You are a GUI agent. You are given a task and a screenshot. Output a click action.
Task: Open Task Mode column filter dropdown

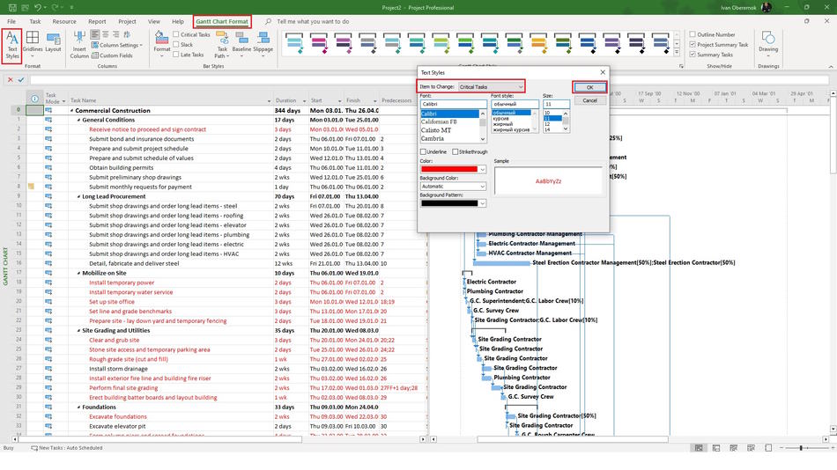click(x=63, y=101)
